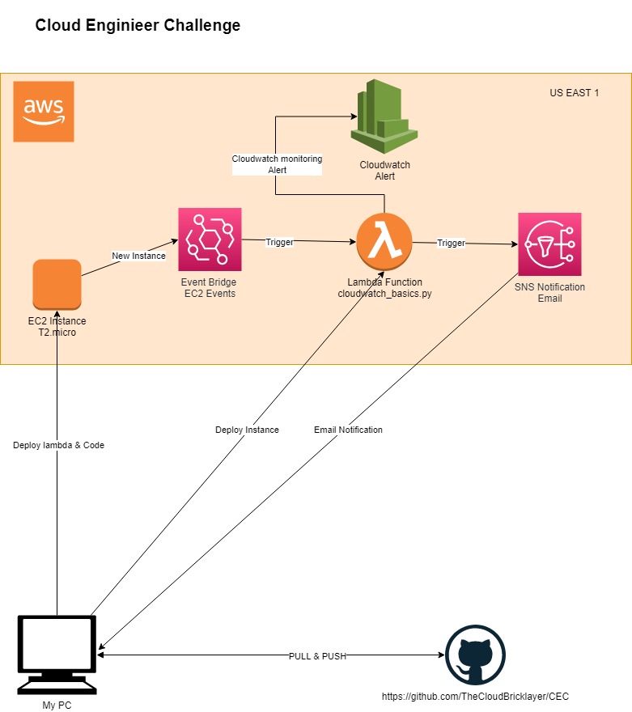Click the Event Bridge icon
The image size is (632, 712).
(210, 240)
